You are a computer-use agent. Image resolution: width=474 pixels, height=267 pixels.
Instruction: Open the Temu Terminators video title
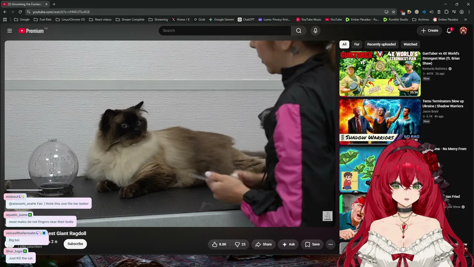pyautogui.click(x=443, y=104)
